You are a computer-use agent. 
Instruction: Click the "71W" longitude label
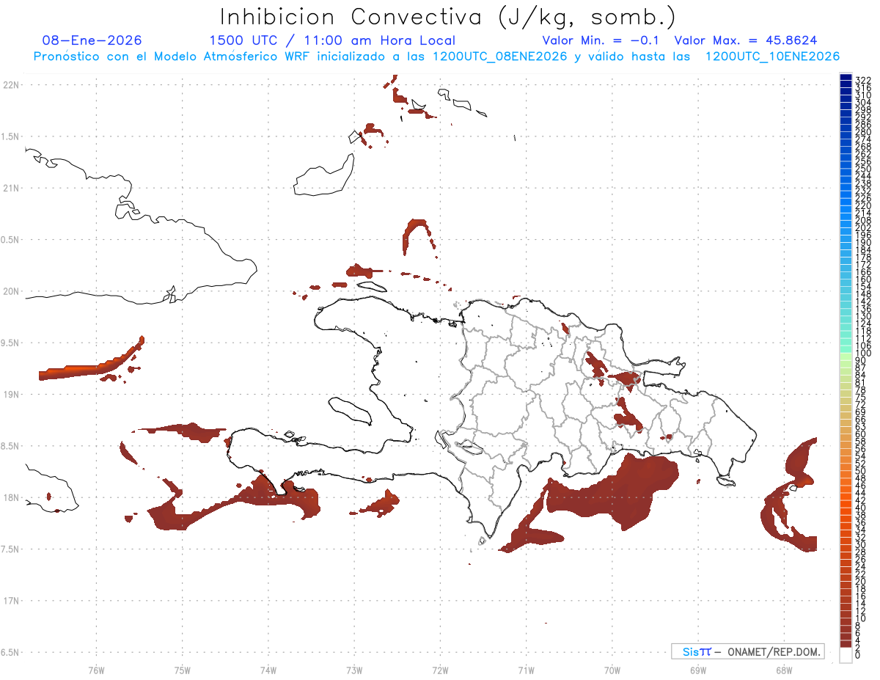tap(526, 670)
